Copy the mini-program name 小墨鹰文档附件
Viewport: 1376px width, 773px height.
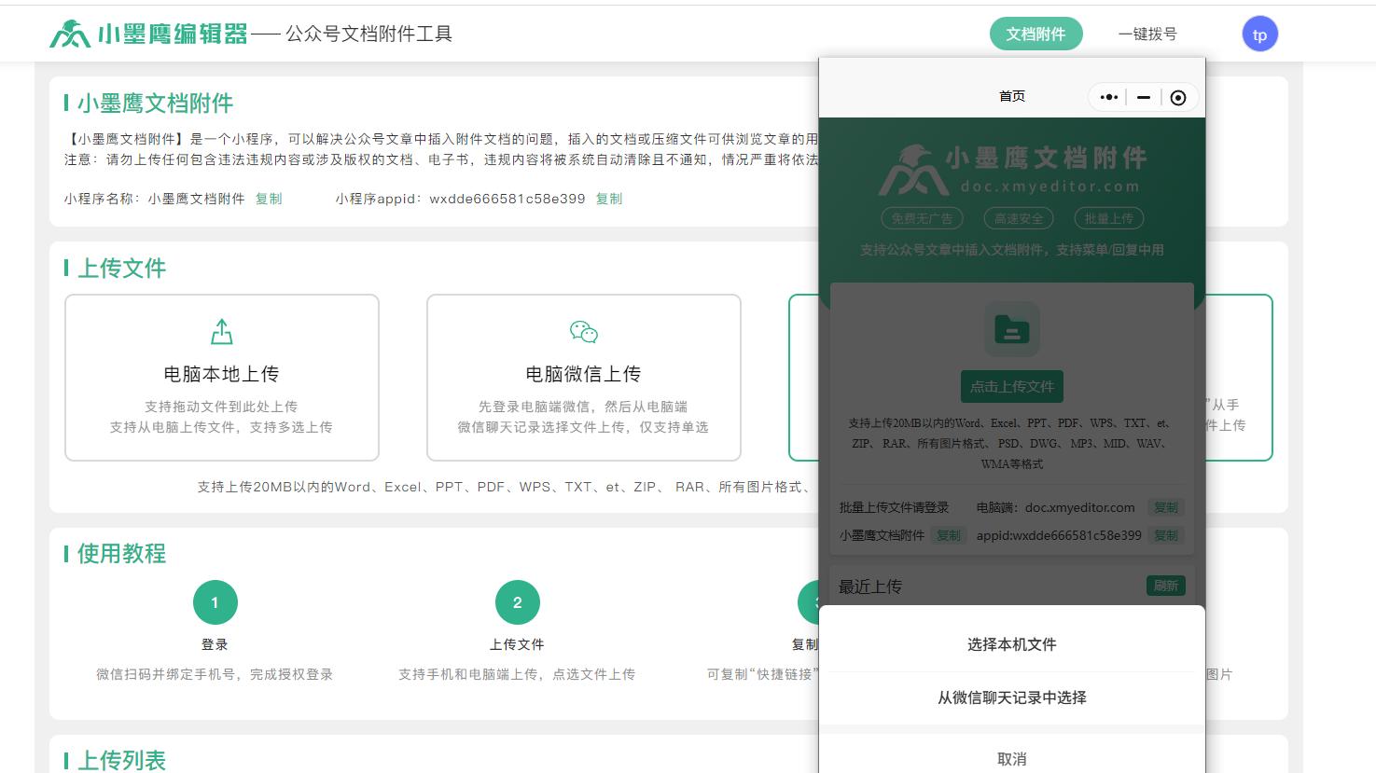point(269,199)
